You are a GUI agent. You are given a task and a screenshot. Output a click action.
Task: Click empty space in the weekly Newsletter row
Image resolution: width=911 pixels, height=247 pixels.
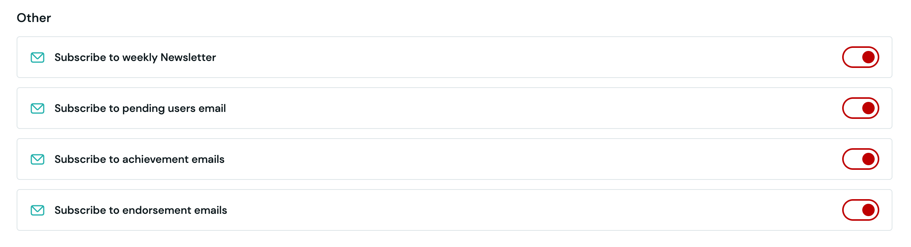click(503, 58)
